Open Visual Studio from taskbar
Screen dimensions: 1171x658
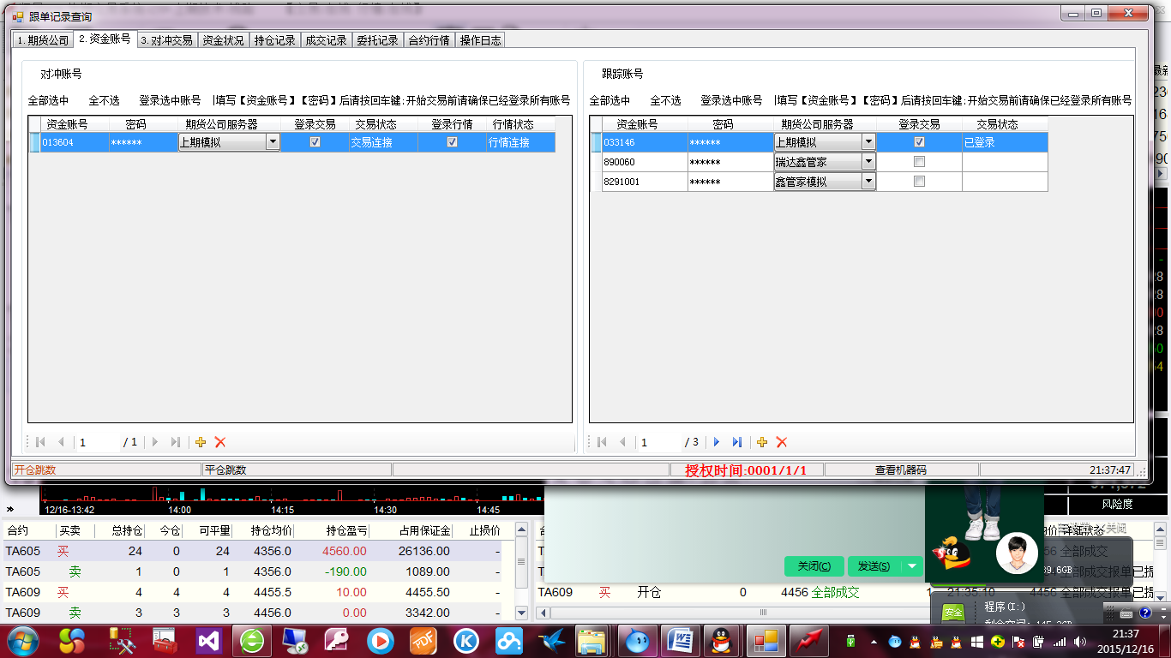point(208,641)
